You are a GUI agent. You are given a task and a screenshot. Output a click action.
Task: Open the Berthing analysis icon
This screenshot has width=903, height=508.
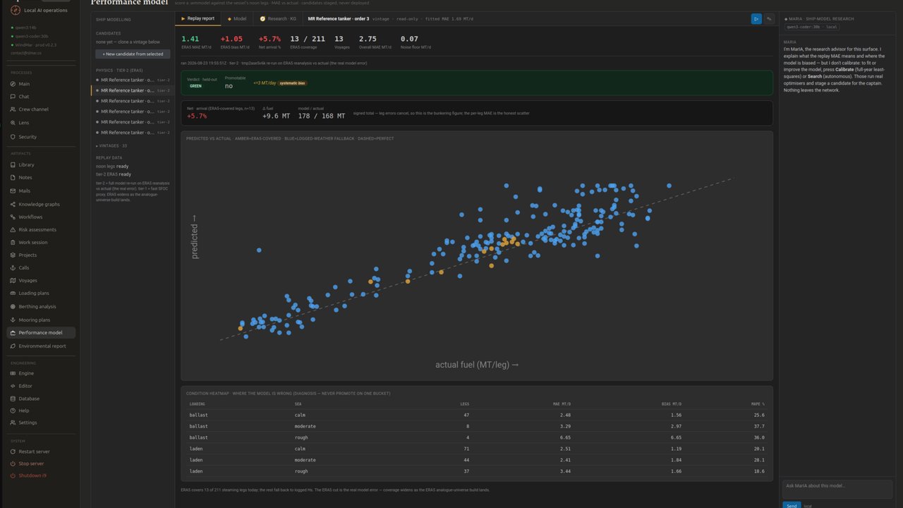tap(13, 306)
